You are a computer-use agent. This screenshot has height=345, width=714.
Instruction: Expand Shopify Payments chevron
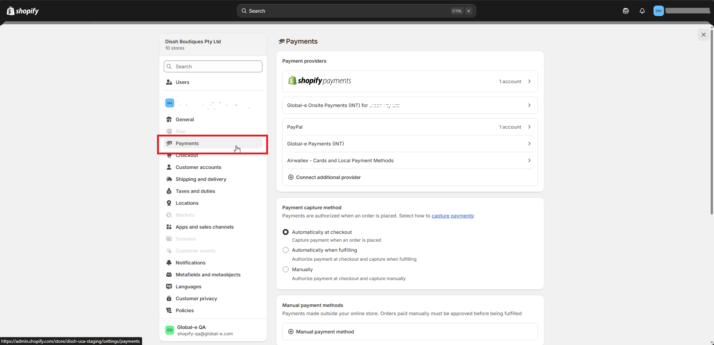[529, 81]
